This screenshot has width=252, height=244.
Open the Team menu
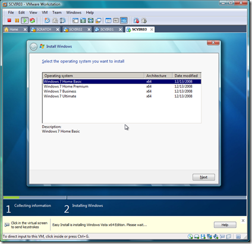click(x=57, y=12)
